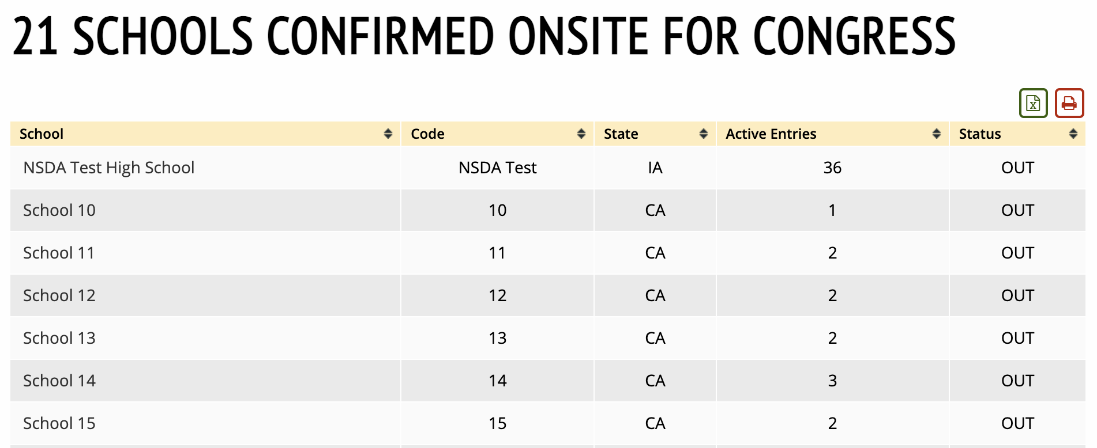The image size is (1097, 448).
Task: Click the OUT status for School 12
Action: coord(1017,295)
